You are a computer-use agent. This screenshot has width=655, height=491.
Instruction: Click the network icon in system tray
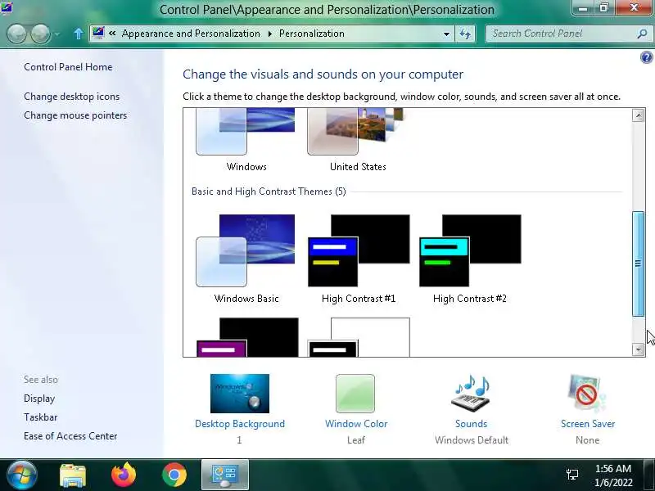click(x=572, y=475)
